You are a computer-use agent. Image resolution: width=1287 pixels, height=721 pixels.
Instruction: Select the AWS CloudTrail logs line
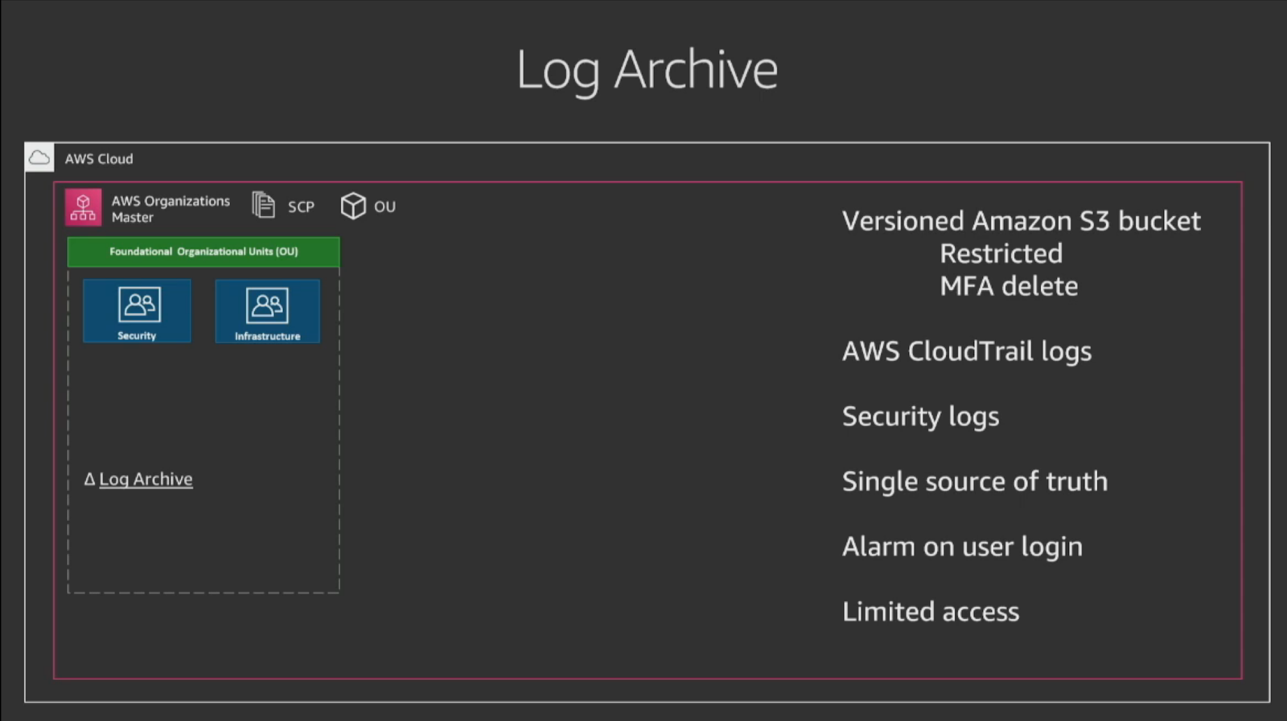[x=967, y=351]
